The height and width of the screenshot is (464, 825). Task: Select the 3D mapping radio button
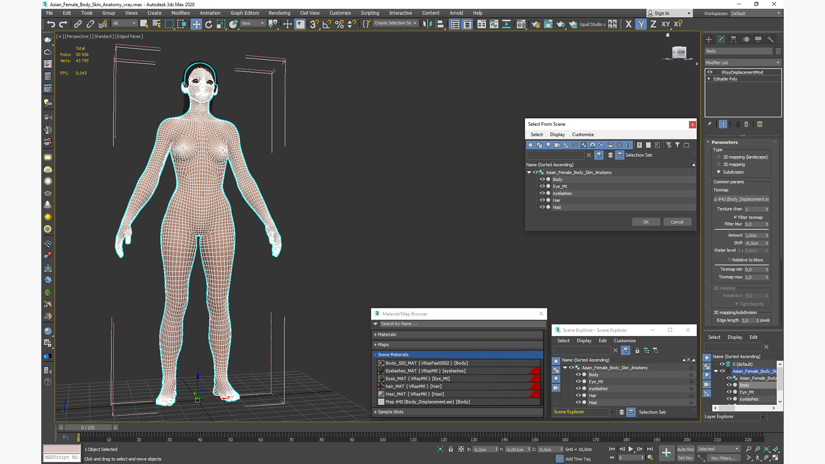(x=718, y=164)
